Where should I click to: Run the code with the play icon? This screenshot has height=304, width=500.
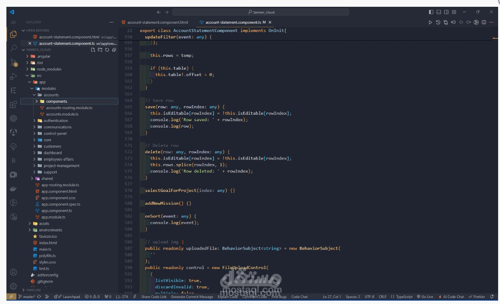pos(430,22)
